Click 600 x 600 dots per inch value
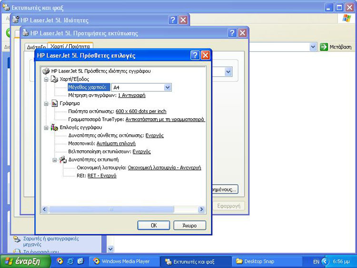Screen dimensions: 357x268 [x=141, y=111]
